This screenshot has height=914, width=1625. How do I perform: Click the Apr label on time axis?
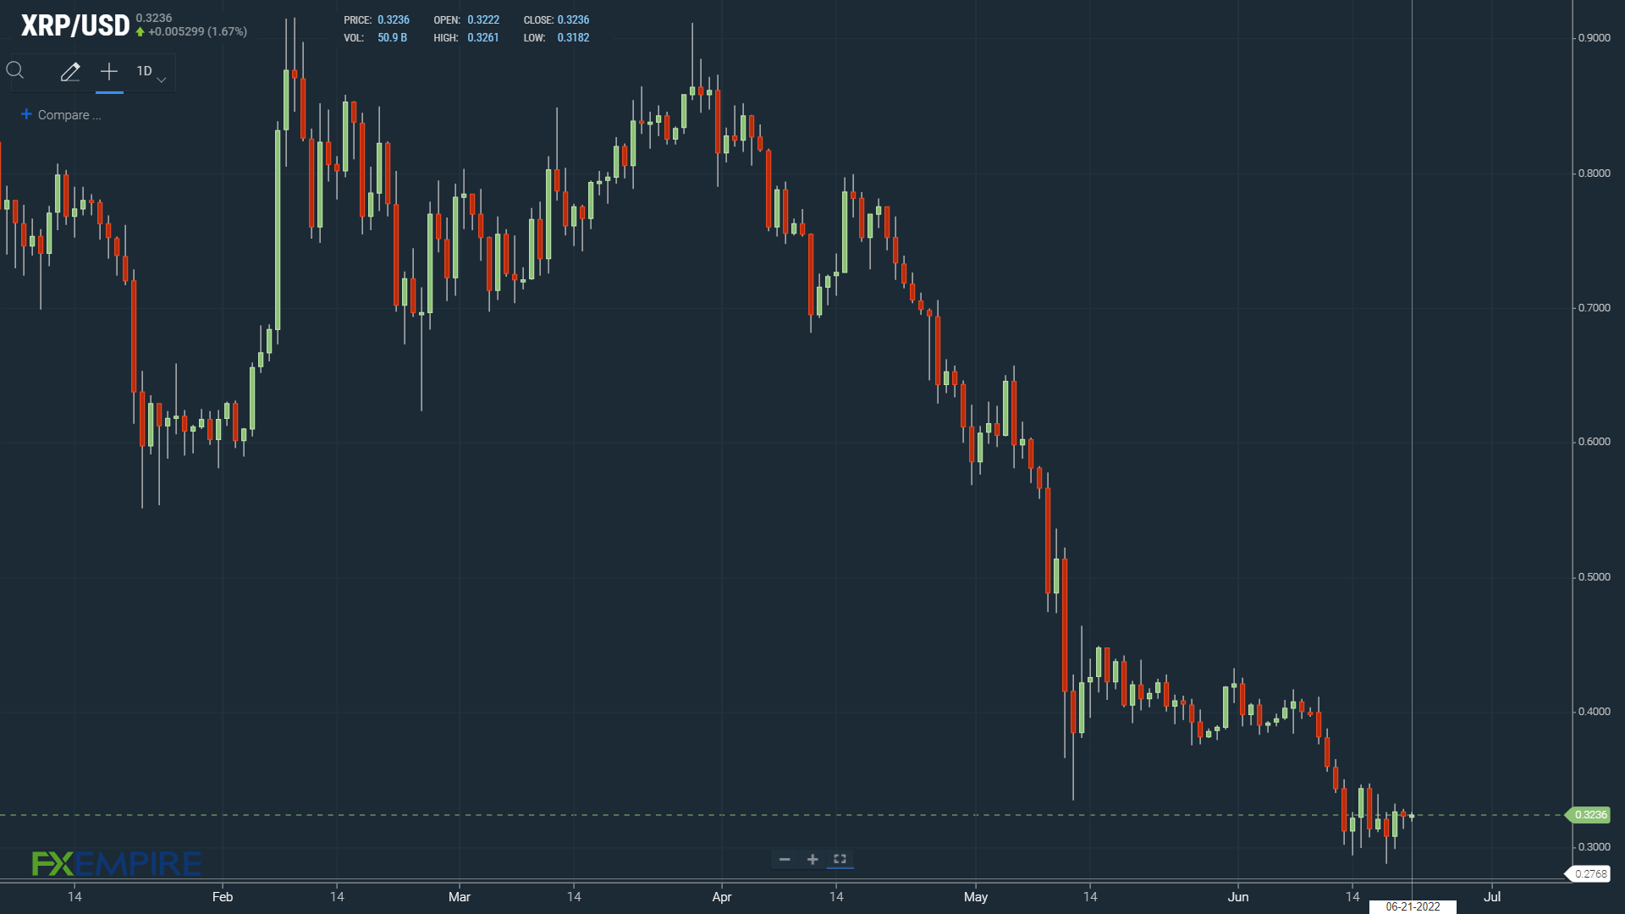coord(722,897)
